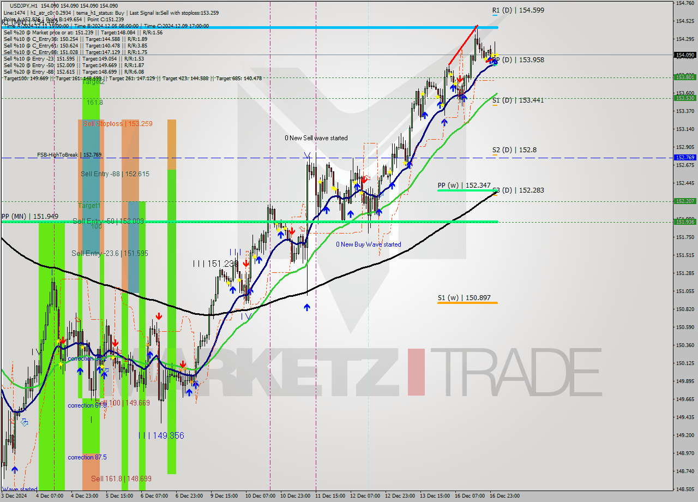Click the '0 New Sell wave started' annotation
698x502 pixels.
tap(316, 138)
